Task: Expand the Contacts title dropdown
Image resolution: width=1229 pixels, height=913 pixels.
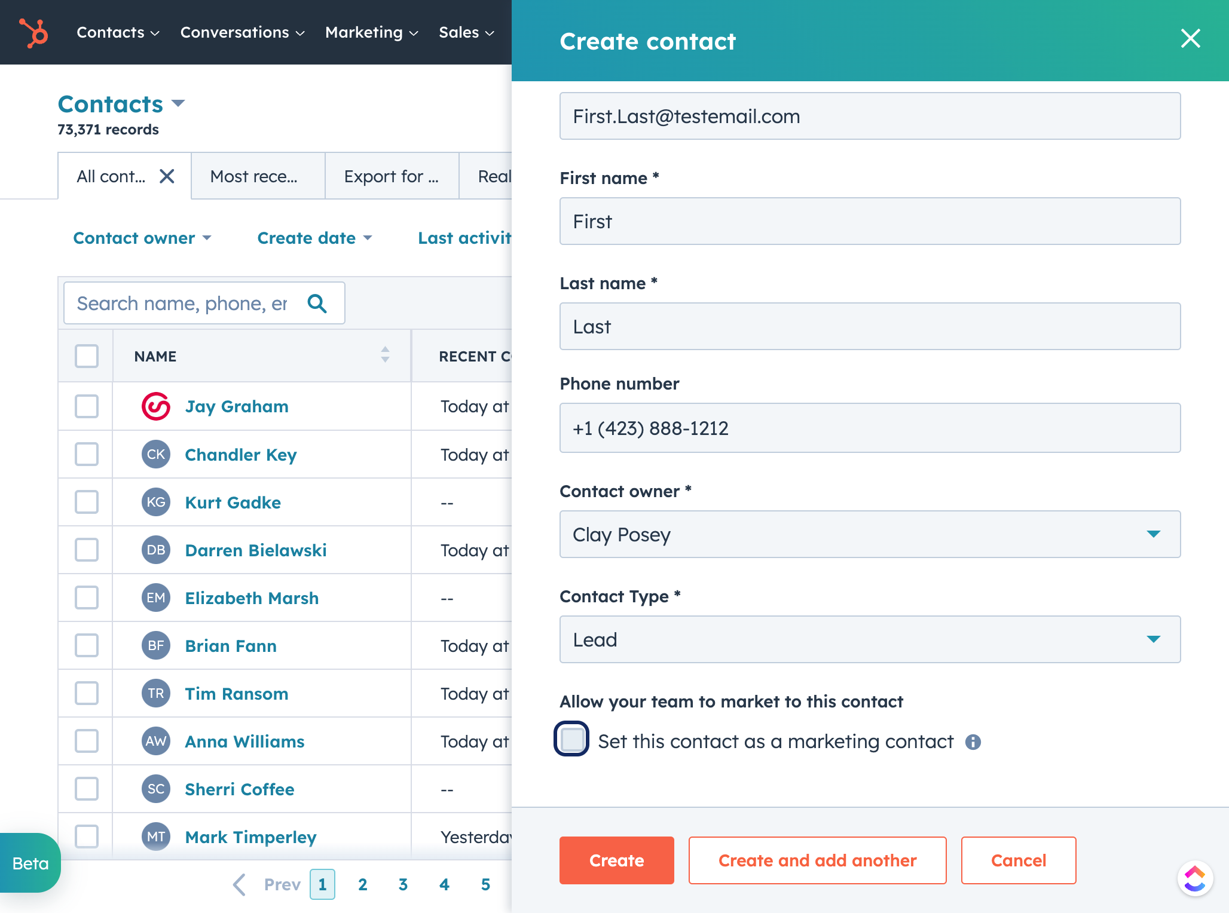Action: pyautogui.click(x=178, y=103)
